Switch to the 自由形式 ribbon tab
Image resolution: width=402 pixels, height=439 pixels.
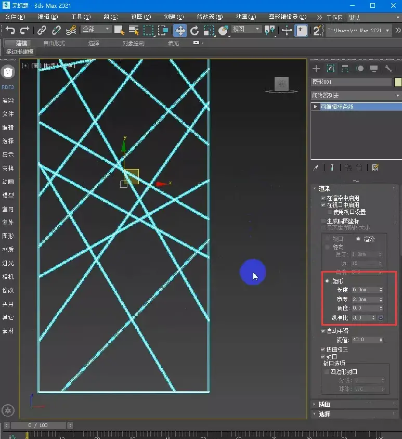(54, 43)
